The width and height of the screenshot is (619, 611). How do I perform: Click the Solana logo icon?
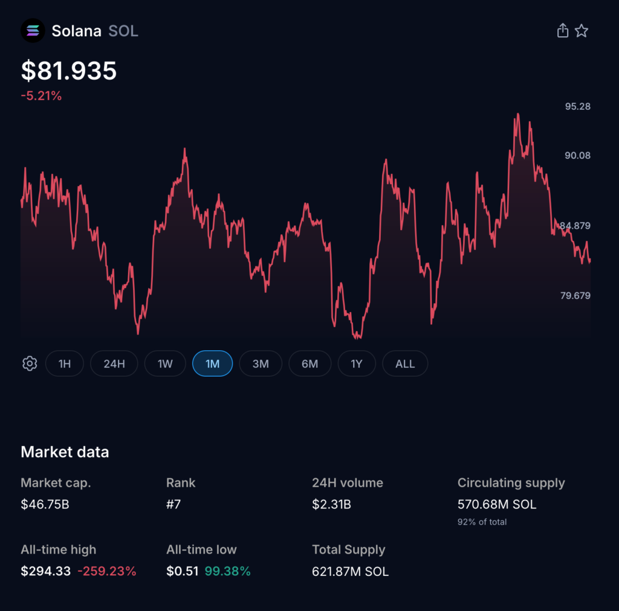pyautogui.click(x=33, y=30)
